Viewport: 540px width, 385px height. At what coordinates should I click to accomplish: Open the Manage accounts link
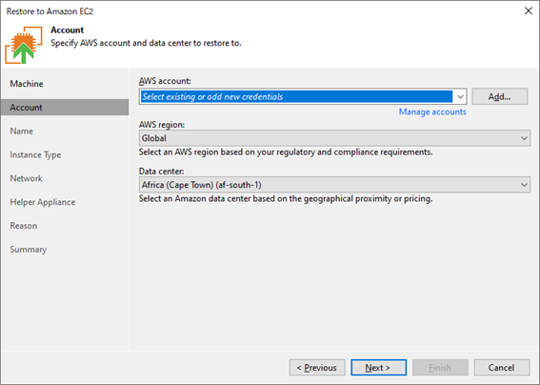pyautogui.click(x=432, y=111)
